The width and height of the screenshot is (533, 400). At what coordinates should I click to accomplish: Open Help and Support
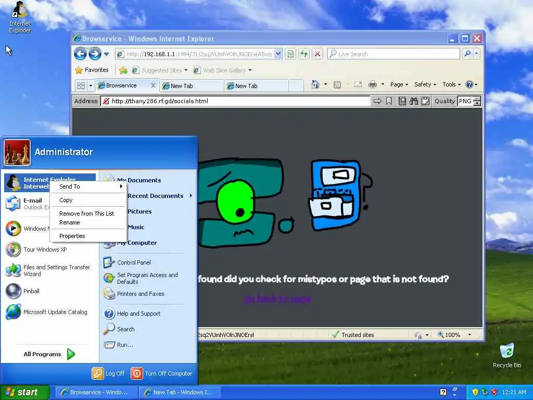tap(148, 313)
